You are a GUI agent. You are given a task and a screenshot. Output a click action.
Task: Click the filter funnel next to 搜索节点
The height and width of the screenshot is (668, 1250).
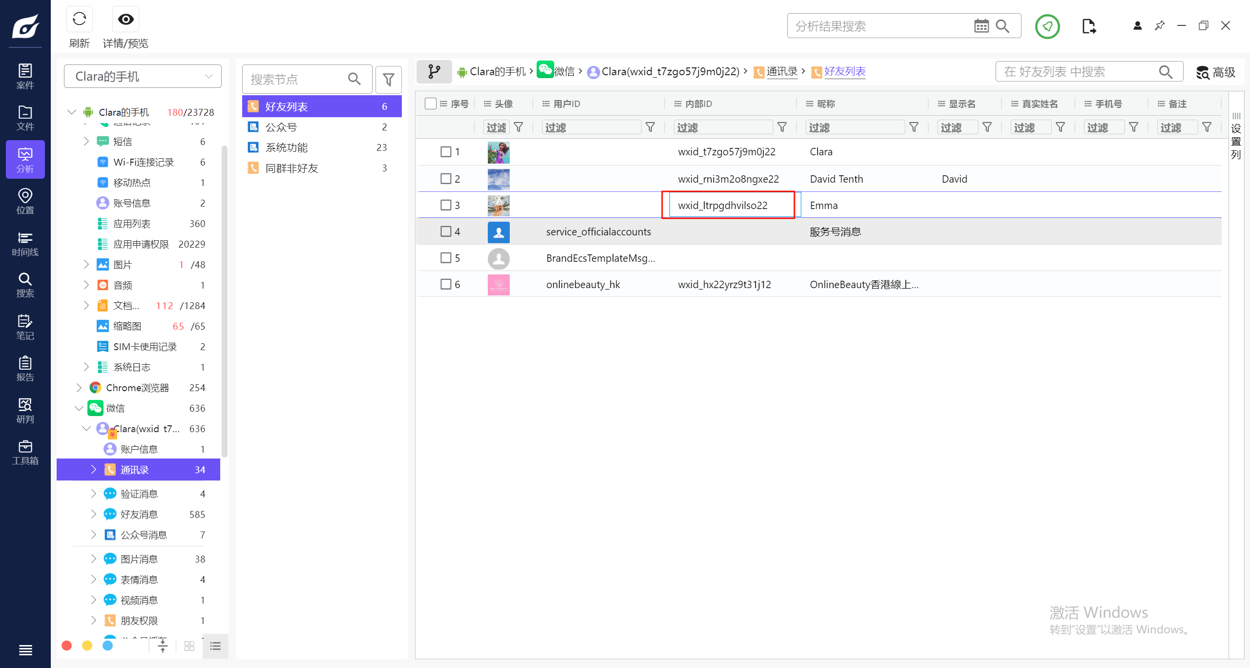[x=389, y=79]
